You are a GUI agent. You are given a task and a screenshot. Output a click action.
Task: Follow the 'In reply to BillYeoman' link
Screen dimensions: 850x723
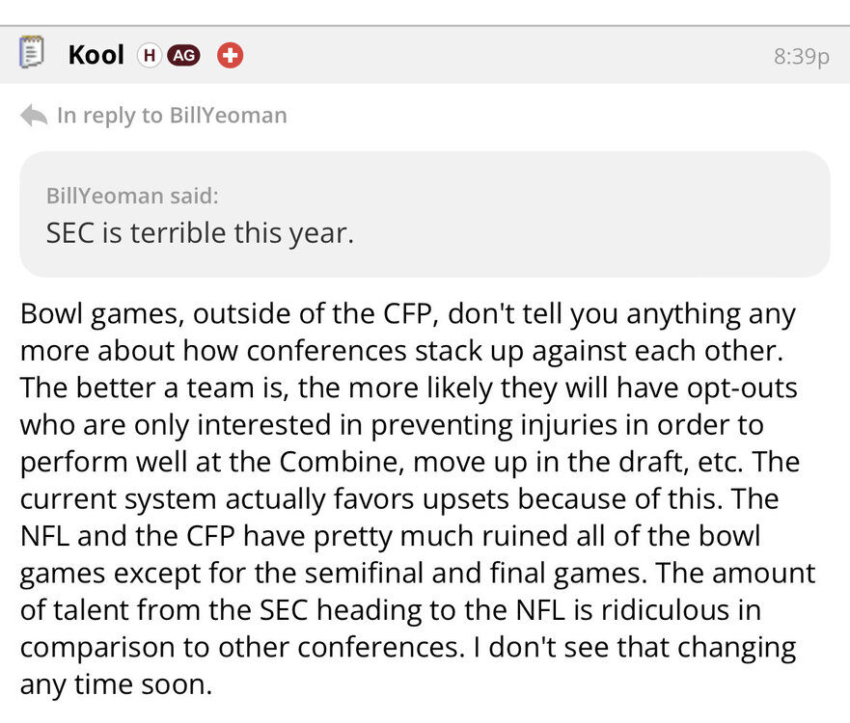pos(172,116)
